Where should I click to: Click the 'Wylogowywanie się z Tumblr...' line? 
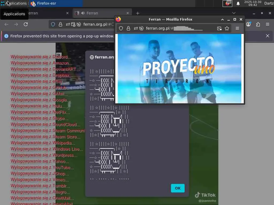pos(40,186)
